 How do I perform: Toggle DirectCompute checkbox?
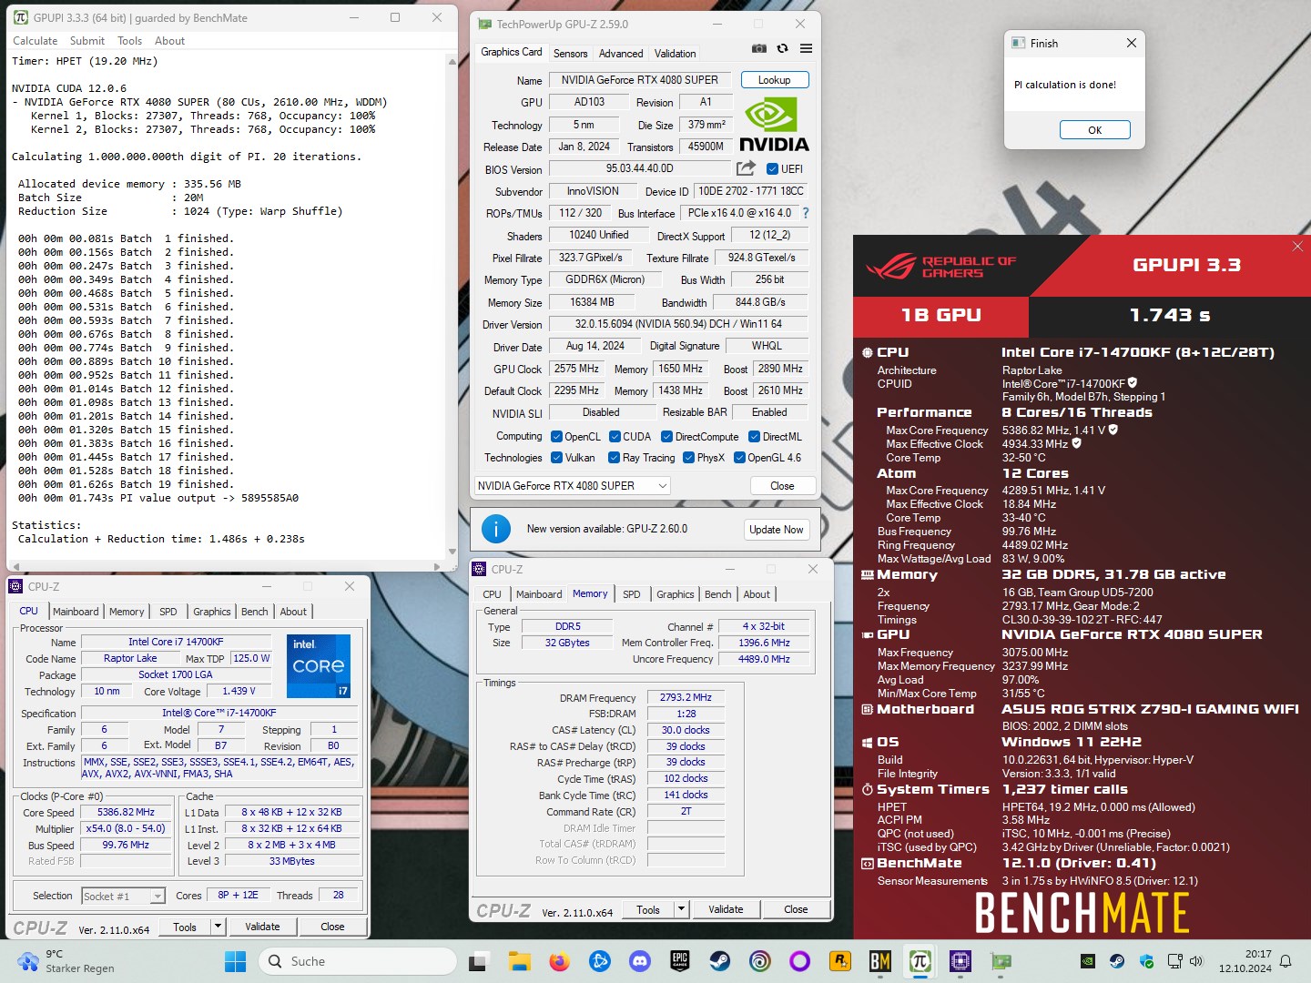coord(666,437)
